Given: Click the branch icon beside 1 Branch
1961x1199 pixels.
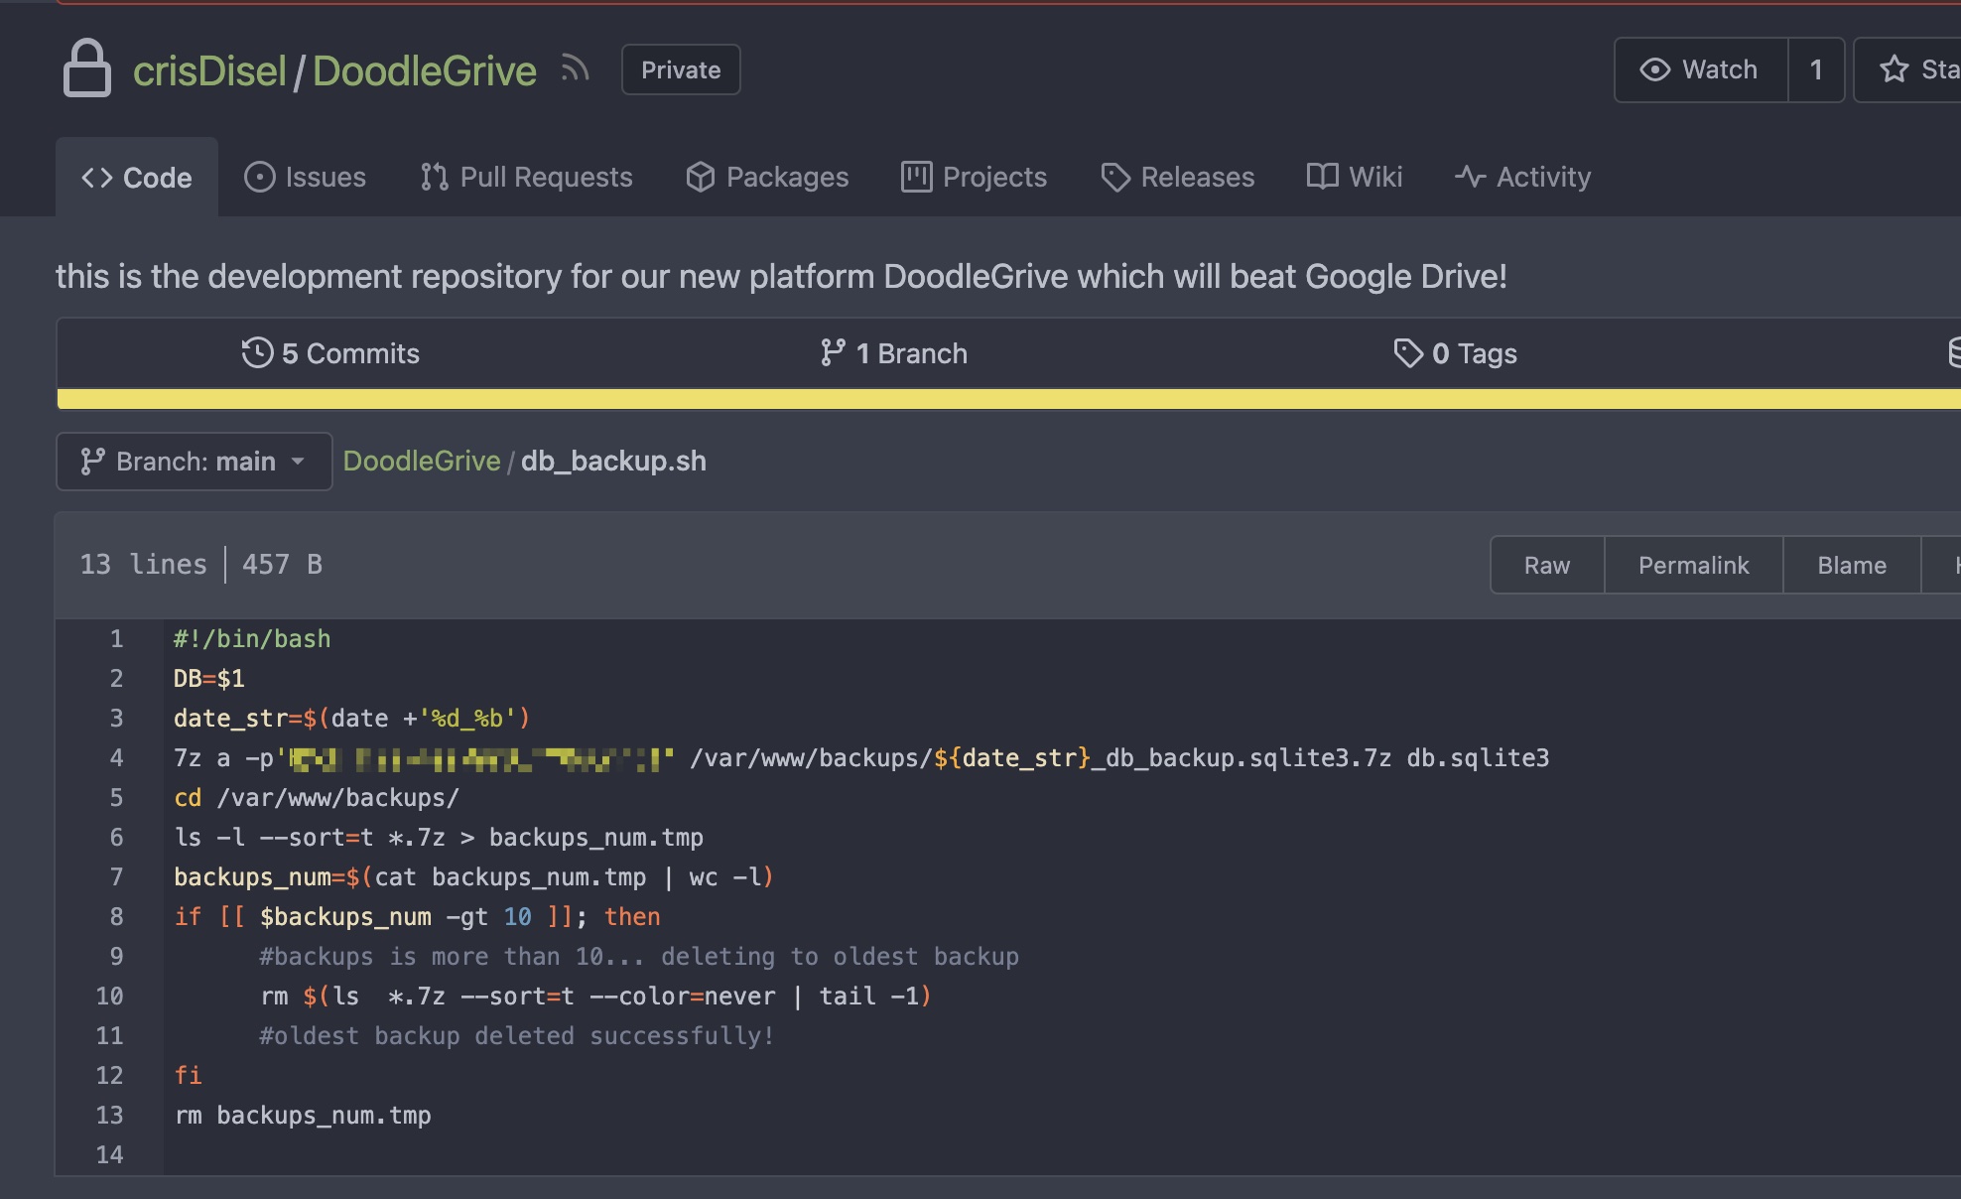Looking at the screenshot, I should click(833, 353).
